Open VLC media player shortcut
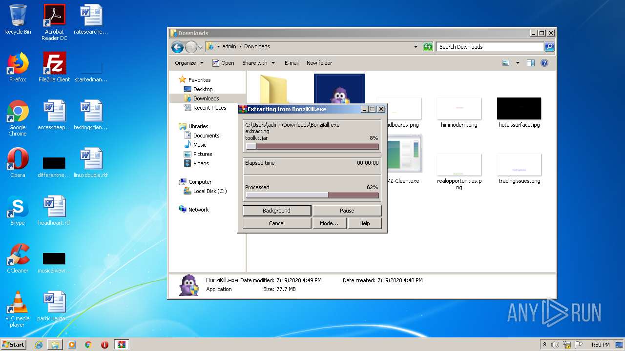625x351 pixels. pos(18,309)
